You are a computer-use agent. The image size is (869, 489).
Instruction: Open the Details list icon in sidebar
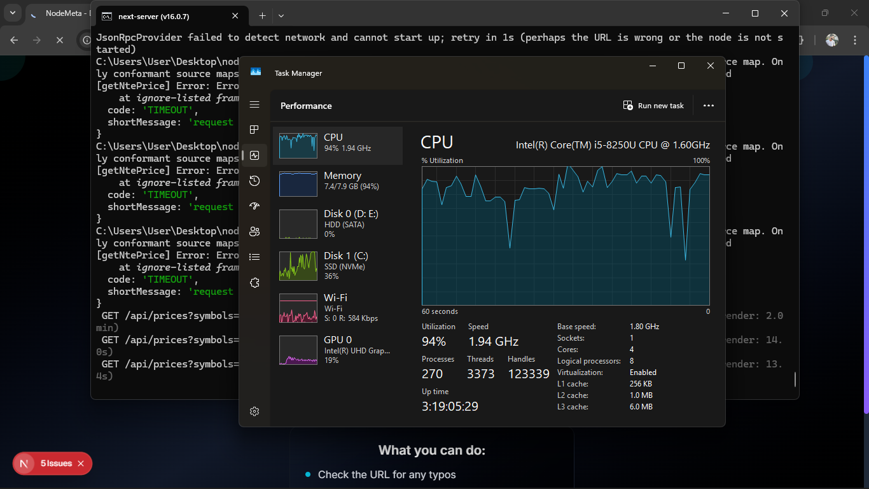[254, 257]
